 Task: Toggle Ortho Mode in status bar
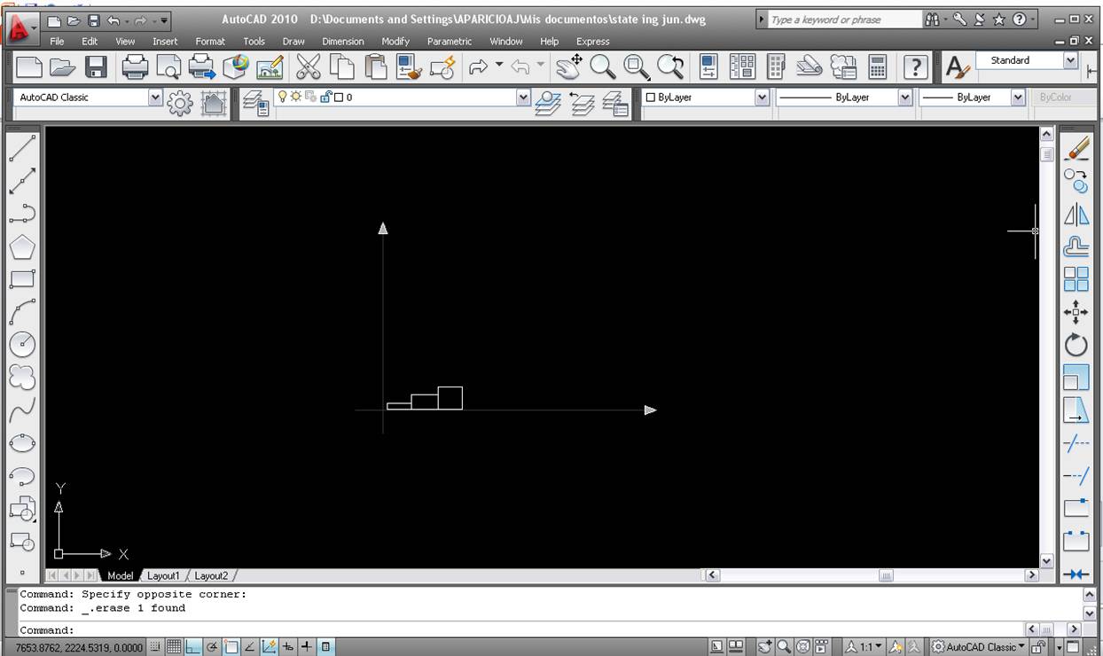pos(193,647)
